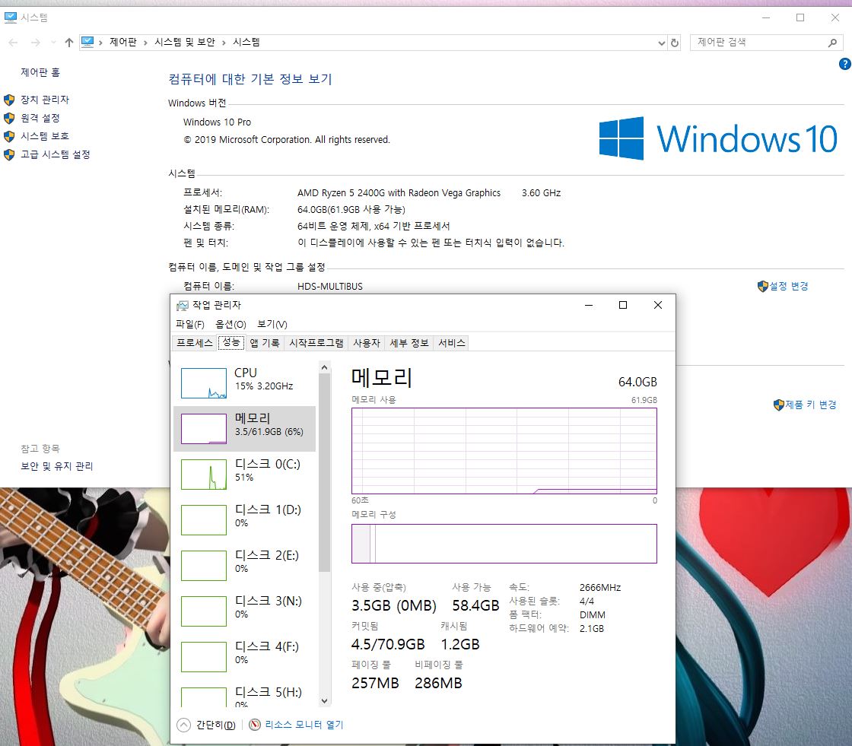
Task: Select 메모리 3.5/61.9GB performance item
Action: point(244,428)
